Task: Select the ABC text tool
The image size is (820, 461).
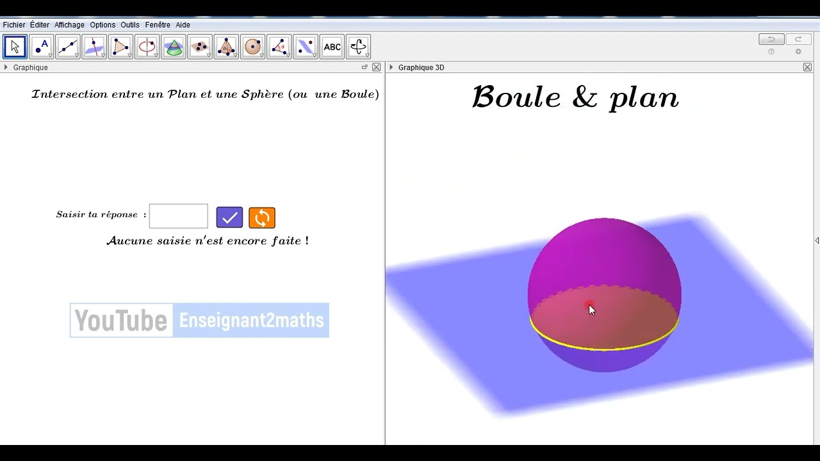Action: [332, 47]
